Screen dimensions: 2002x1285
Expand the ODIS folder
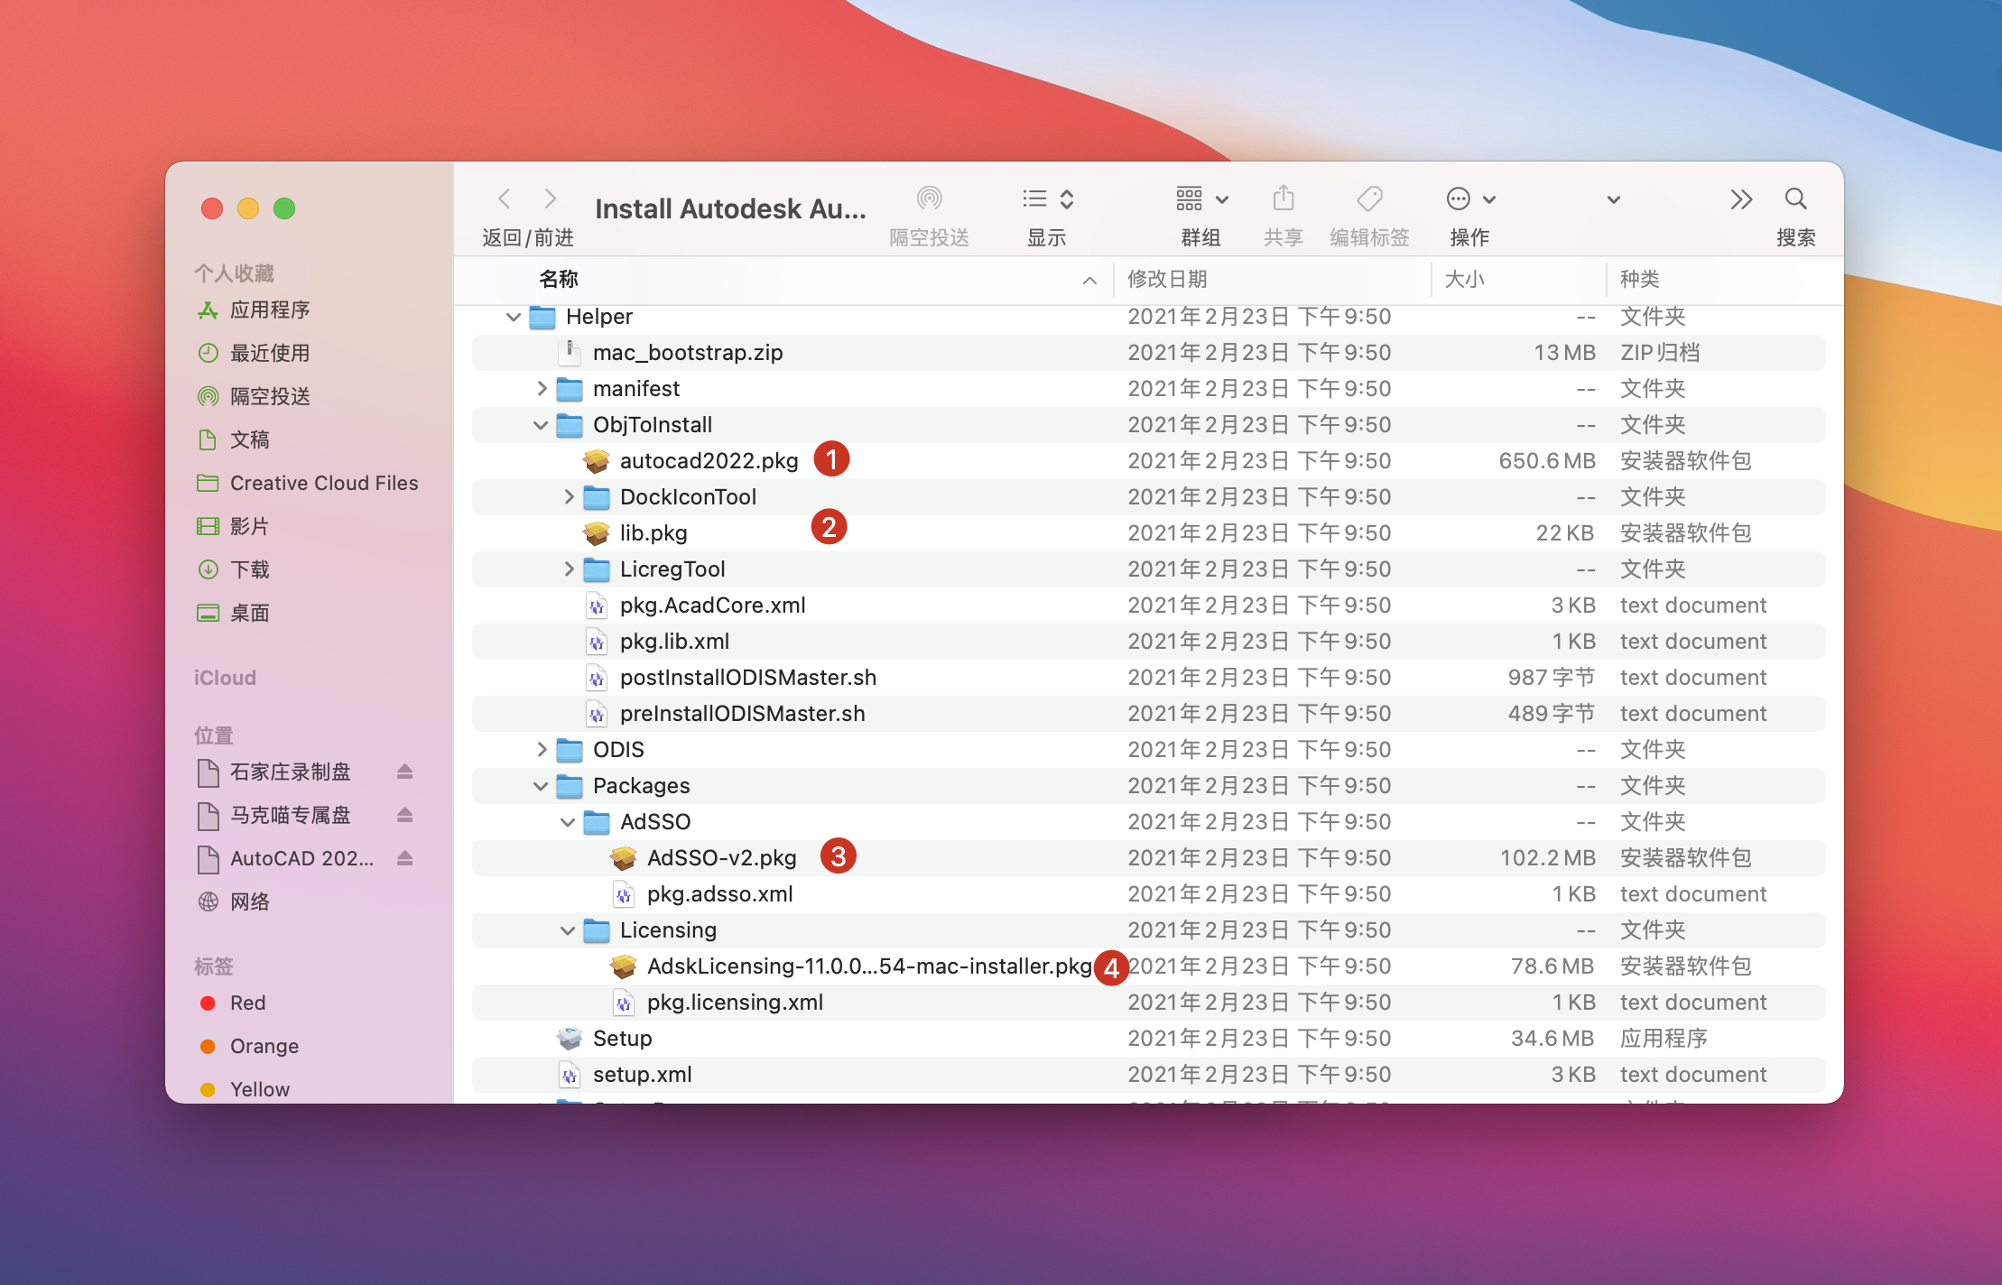[x=542, y=749]
